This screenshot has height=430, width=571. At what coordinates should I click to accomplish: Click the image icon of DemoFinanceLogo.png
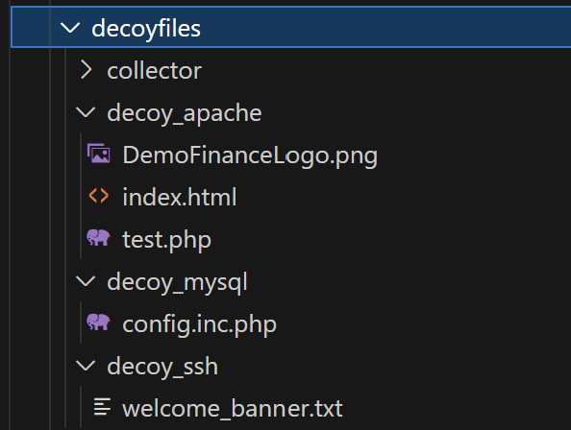99,154
